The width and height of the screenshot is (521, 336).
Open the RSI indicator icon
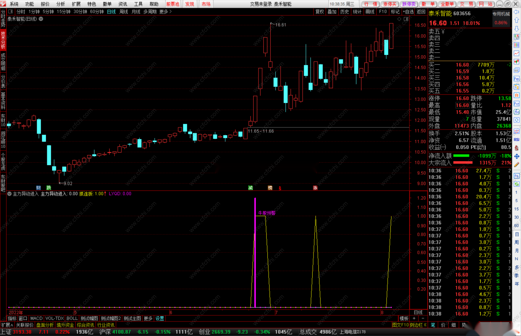(x=517, y=140)
